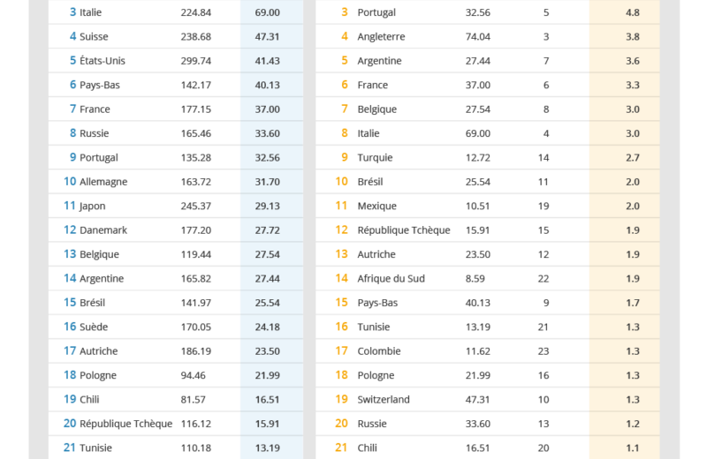Viewport: 707px width, 459px height.
Task: Click the Colombie country name
Action: pos(378,351)
